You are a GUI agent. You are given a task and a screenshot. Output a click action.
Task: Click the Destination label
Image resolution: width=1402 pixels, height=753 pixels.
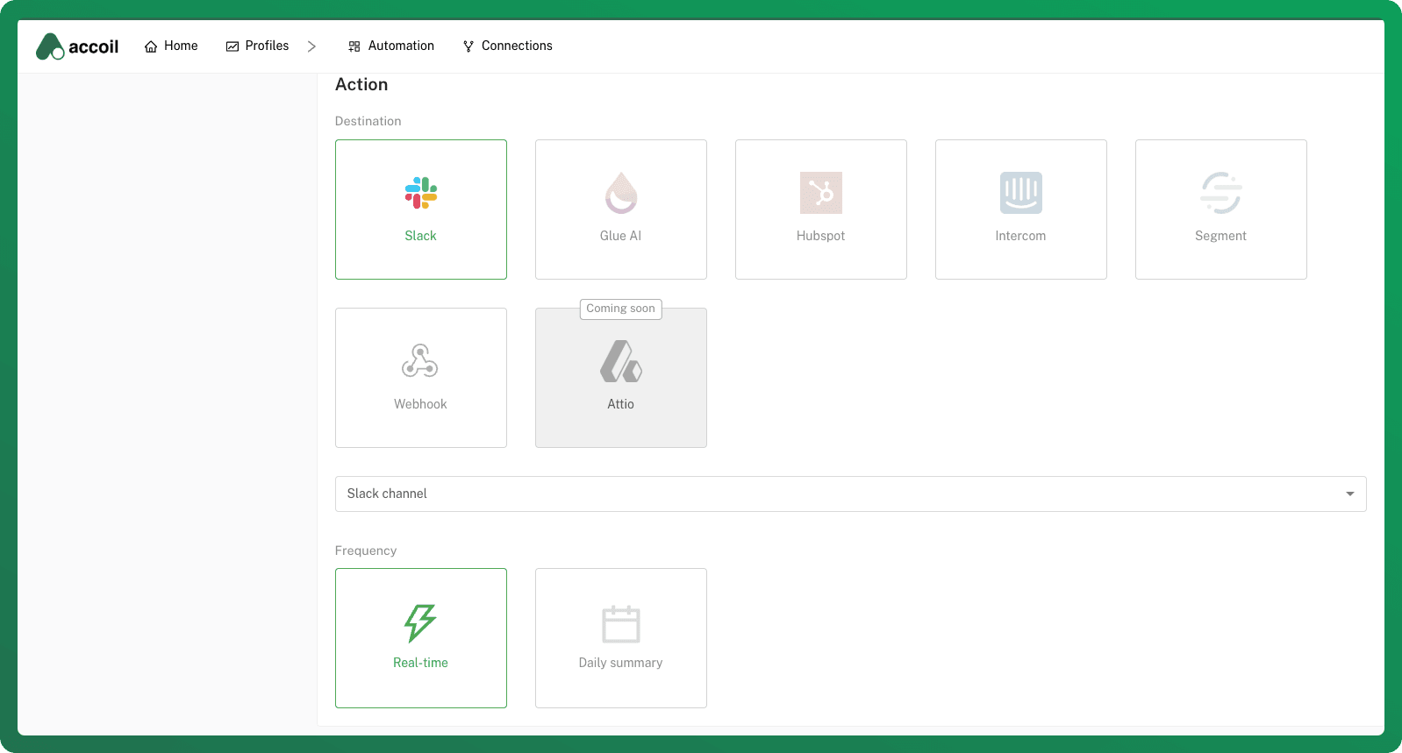click(x=368, y=121)
